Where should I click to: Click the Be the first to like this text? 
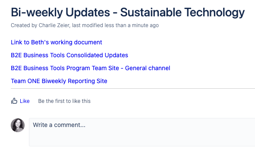click(64, 101)
